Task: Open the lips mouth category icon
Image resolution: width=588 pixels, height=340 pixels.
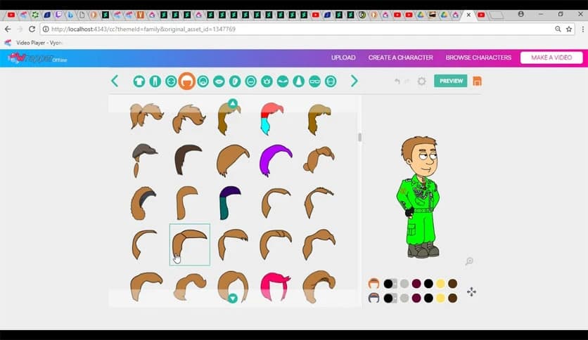Action: click(x=219, y=81)
